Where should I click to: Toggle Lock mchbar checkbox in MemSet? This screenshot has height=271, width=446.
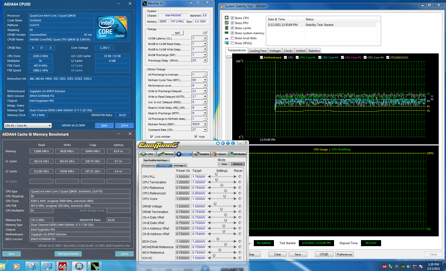[152, 137]
